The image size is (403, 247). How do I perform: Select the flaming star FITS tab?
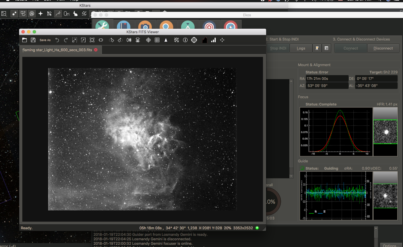click(58, 50)
